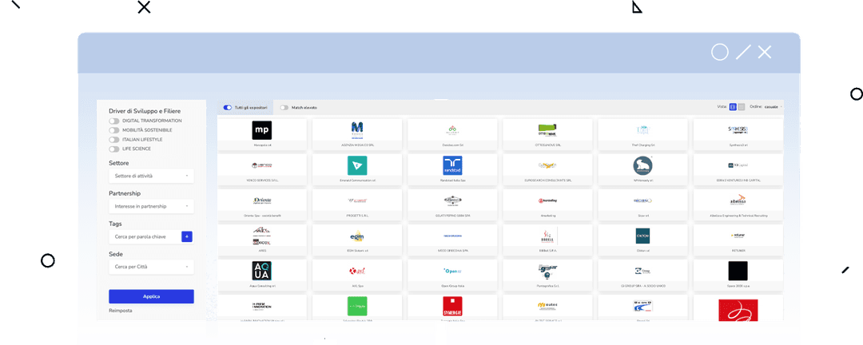Enable the Life Science filter switch
This screenshot has height=345, width=863.
[114, 149]
